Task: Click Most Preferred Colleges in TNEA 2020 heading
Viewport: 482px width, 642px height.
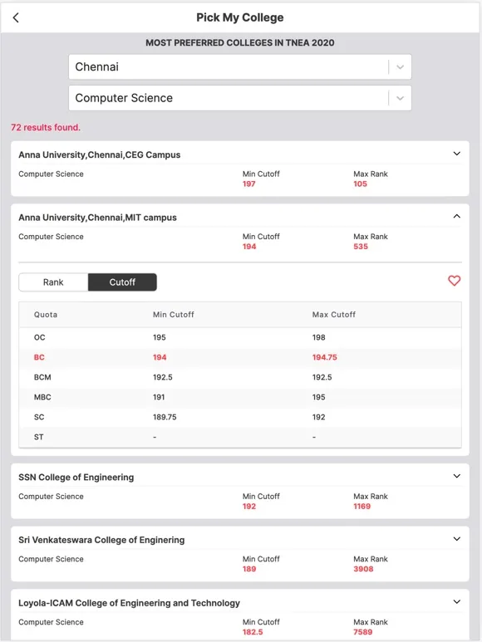Action: 240,42
